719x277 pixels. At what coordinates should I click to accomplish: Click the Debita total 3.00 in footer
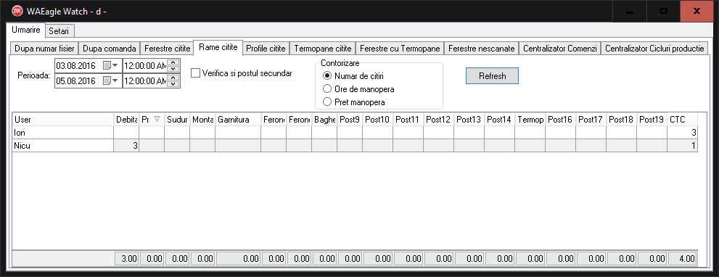126,259
